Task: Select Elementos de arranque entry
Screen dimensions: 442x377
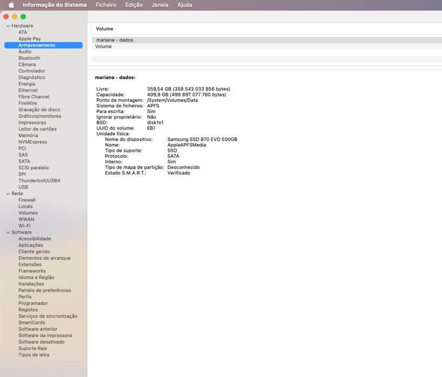Action: click(x=45, y=258)
